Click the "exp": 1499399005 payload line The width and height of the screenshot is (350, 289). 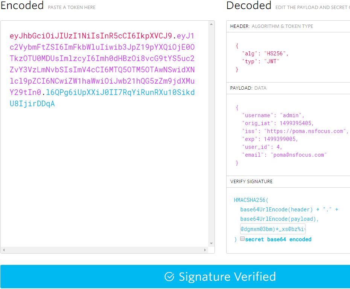pyautogui.click(x=270, y=139)
